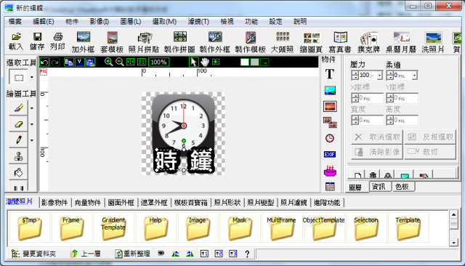
Task: Select the clone stamp tool
Action: pyautogui.click(x=19, y=156)
